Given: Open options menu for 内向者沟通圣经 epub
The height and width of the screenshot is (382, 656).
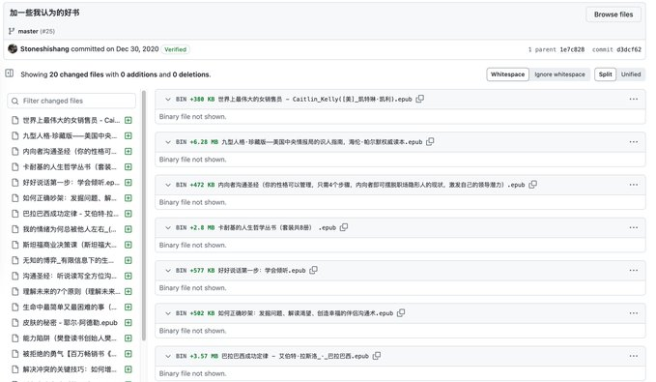Looking at the screenshot, I should pyautogui.click(x=634, y=185).
